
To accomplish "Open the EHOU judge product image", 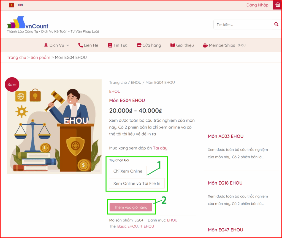I will (x=54, y=127).
